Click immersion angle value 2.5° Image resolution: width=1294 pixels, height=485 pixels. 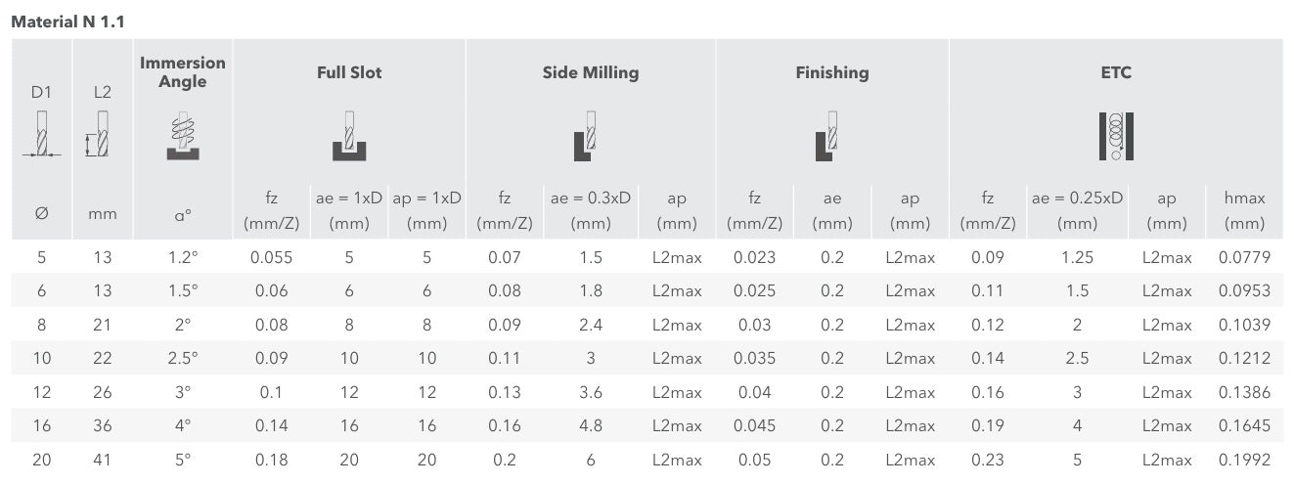point(183,358)
